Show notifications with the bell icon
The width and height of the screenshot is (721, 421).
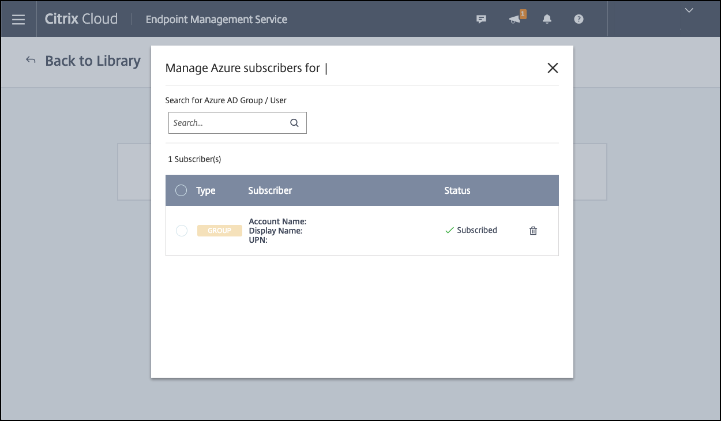[x=547, y=20]
